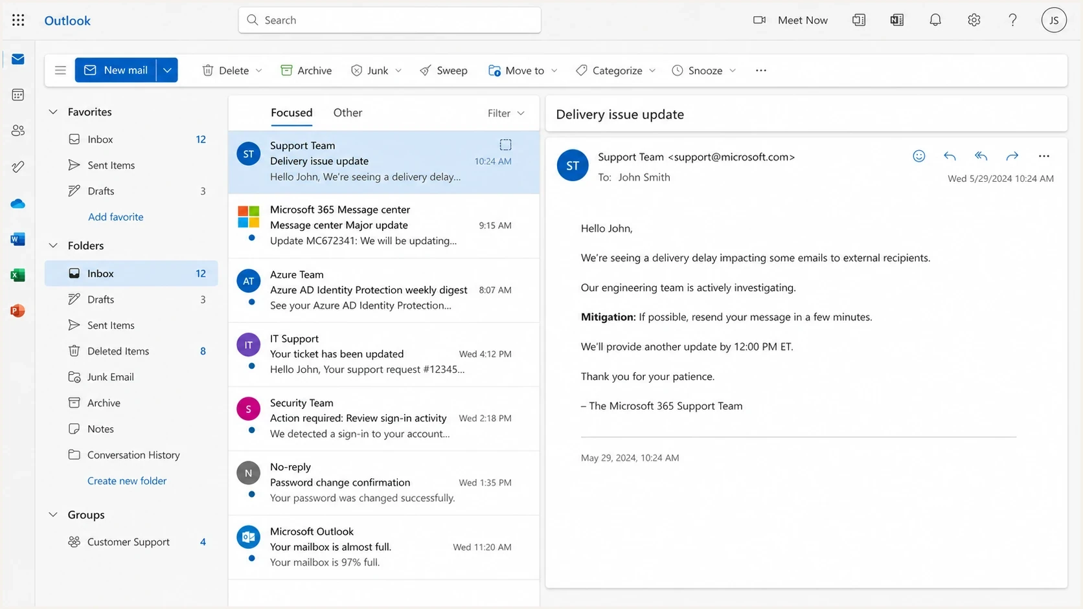Open the Azure Team weekly digest email
The height and width of the screenshot is (609, 1083).
383,290
